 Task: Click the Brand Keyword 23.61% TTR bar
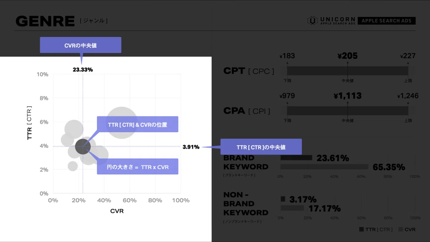(296, 158)
